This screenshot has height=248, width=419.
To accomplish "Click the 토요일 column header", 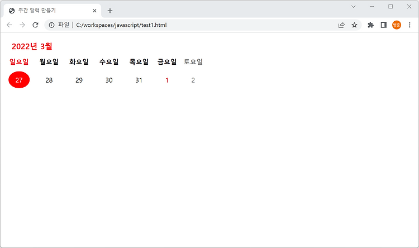I will (x=193, y=62).
